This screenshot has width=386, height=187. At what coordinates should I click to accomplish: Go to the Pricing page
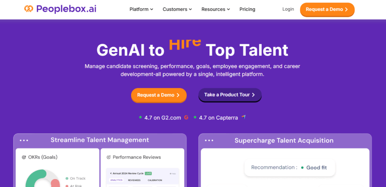pyautogui.click(x=247, y=9)
